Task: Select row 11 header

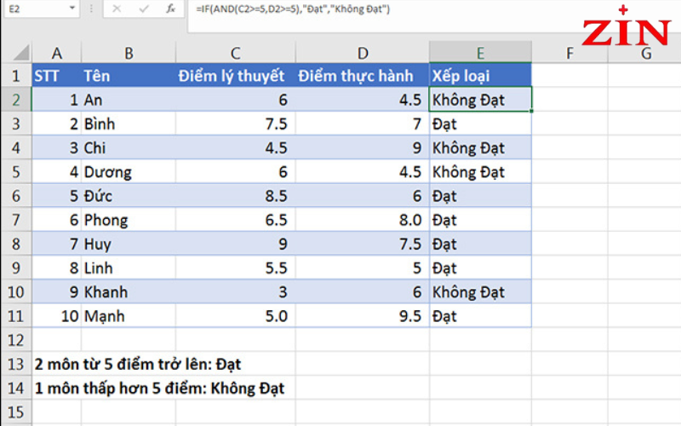Action: pos(16,315)
